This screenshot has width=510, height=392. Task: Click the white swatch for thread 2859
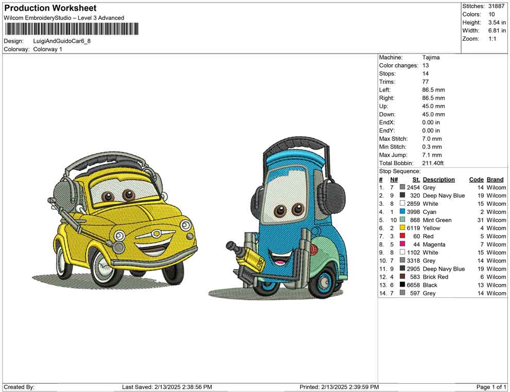402,203
